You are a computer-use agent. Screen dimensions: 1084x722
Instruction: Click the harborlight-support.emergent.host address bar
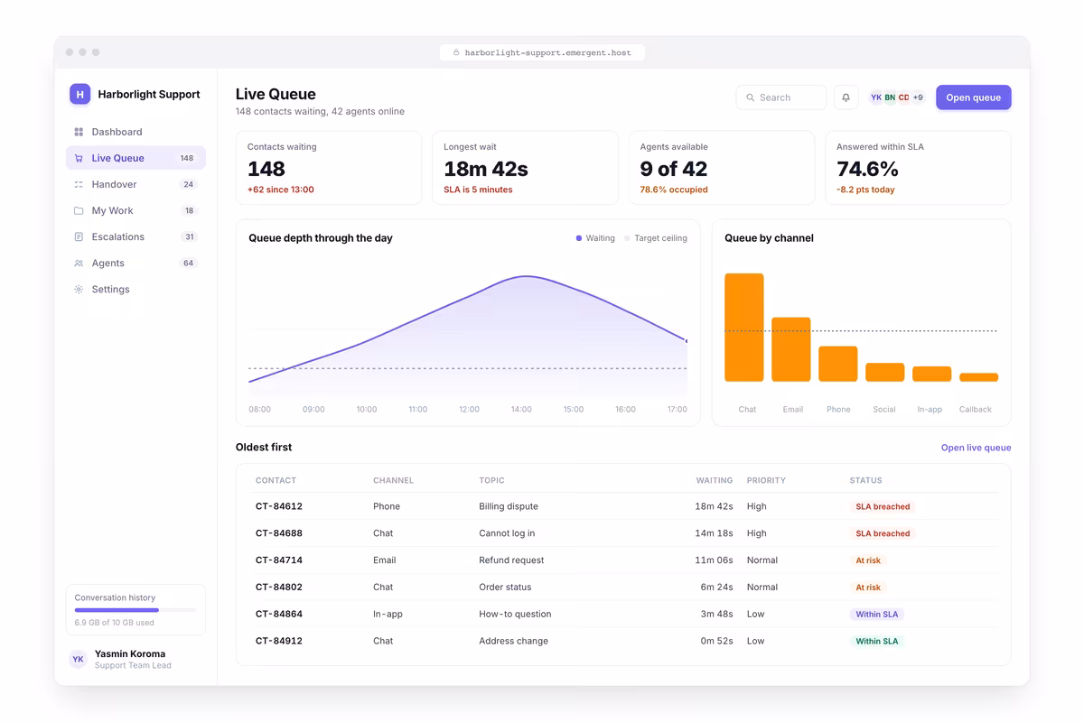pyautogui.click(x=542, y=52)
